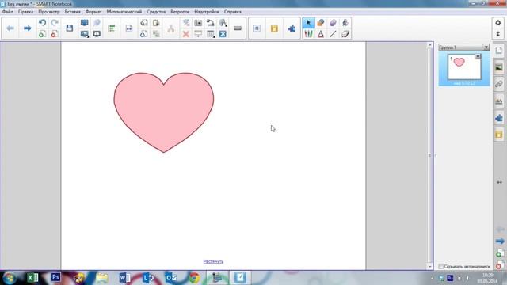Viewport: 507px width, 285px height.
Task: Insert a table
Action: click(x=211, y=34)
